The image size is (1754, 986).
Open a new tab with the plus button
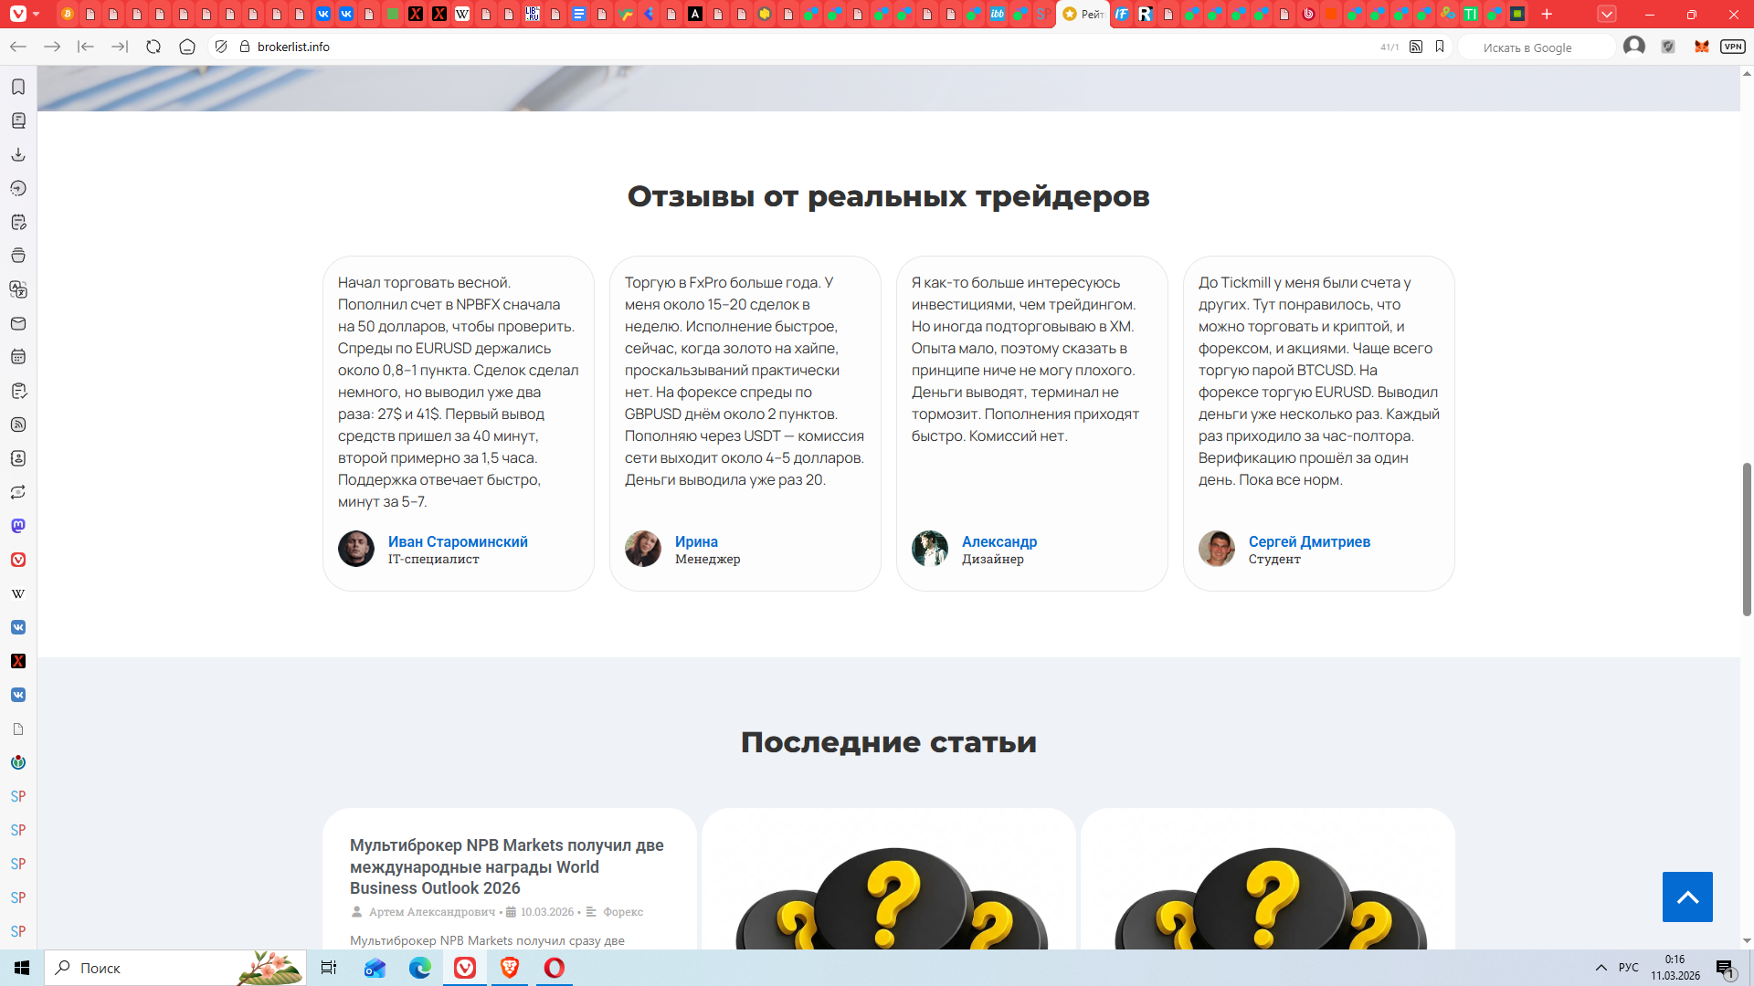tap(1547, 14)
